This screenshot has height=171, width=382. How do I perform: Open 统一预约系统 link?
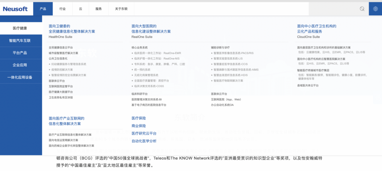pyautogui.click(x=142, y=70)
